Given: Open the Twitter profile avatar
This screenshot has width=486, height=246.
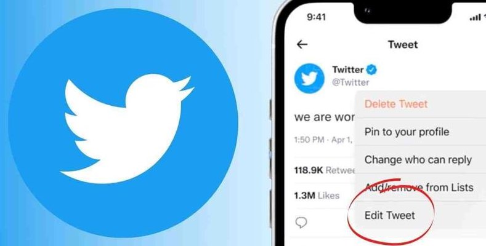Looking at the screenshot, I should pos(309,78).
